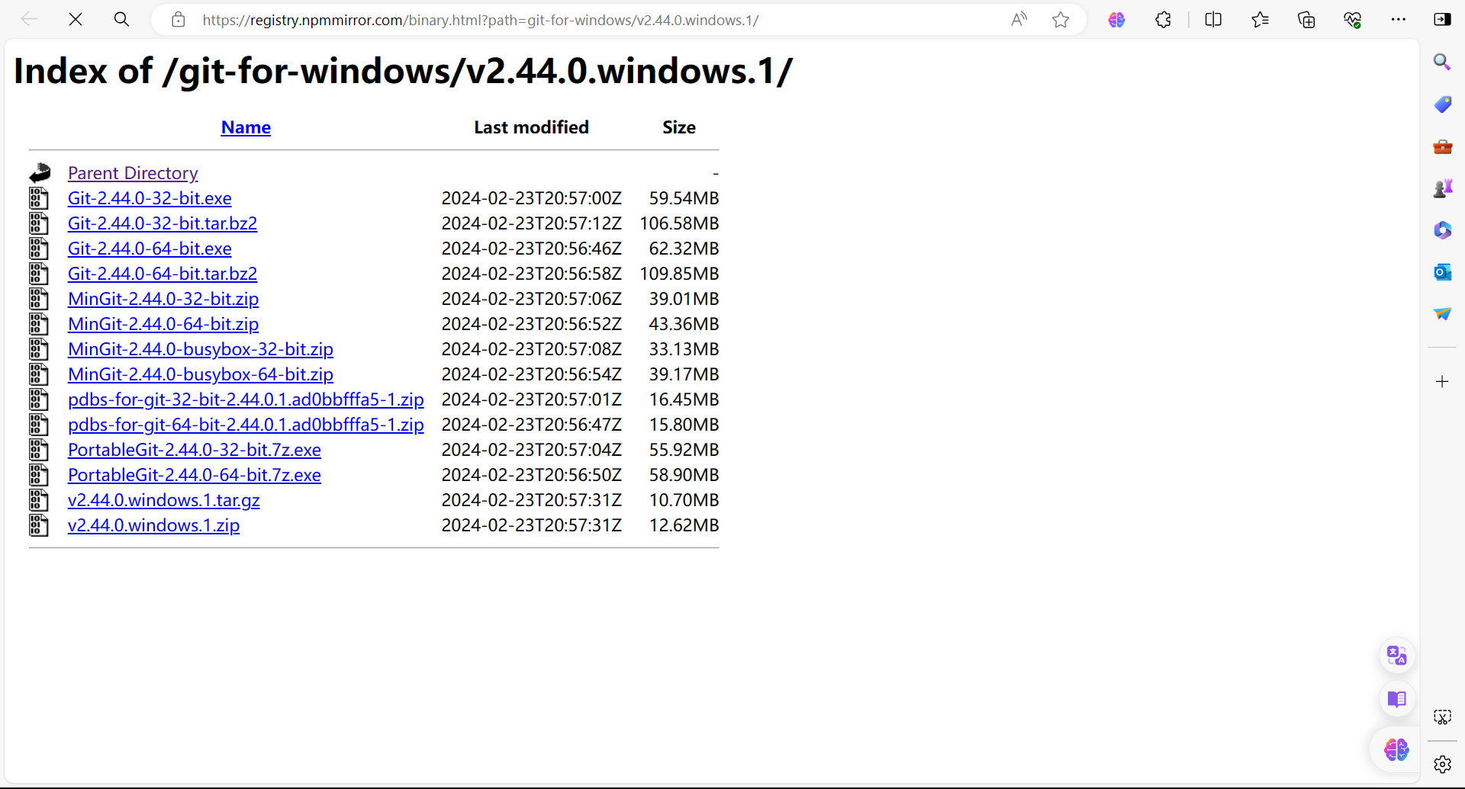
Task: Open the Copilot brain icon in toolbar
Action: pyautogui.click(x=1116, y=20)
